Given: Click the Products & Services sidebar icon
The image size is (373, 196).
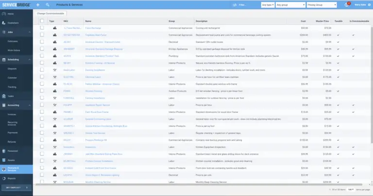Looking at the screenshot, I should [x=4, y=169].
